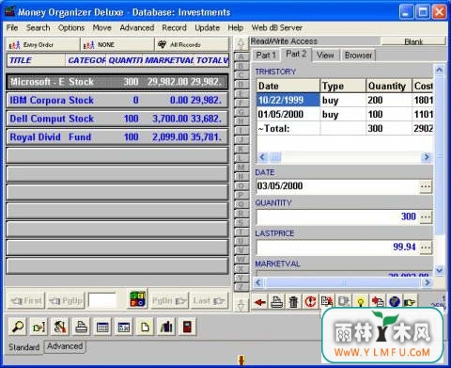
Task: Click the form window icon beside the grid icon
Action: 124,327
